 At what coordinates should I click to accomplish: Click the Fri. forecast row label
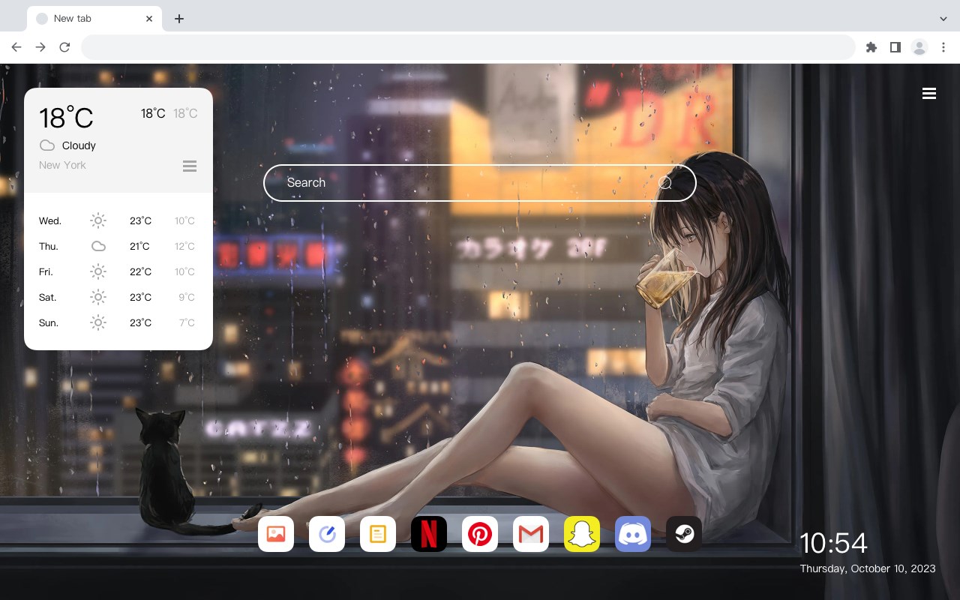click(46, 271)
